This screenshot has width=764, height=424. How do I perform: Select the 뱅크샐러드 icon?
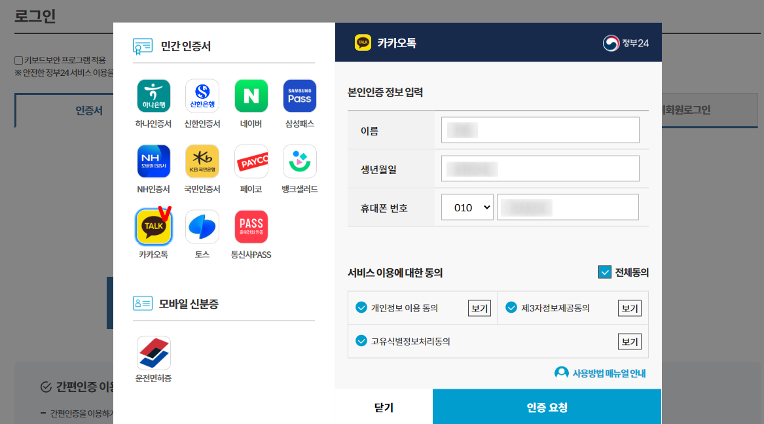300,161
